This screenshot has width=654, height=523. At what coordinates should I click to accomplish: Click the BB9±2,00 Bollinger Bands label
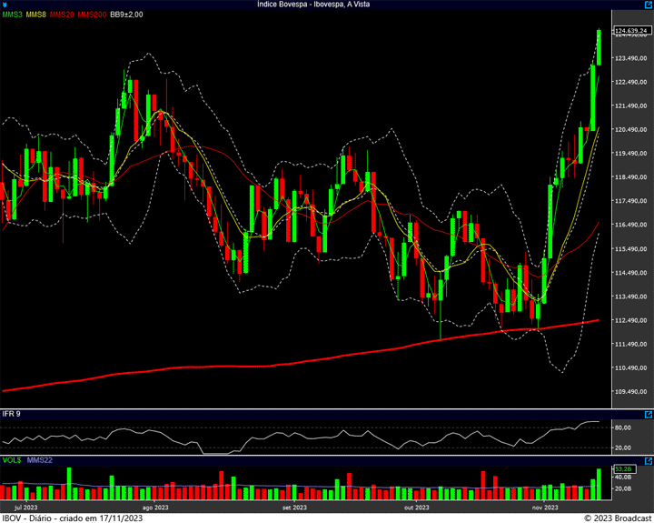127,15
